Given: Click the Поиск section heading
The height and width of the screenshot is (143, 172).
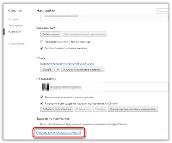Looking at the screenshot, I should tap(41, 58).
